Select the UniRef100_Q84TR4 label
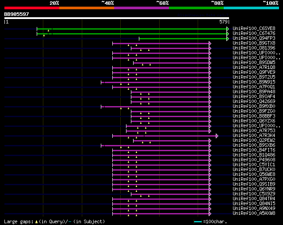This screenshot has height=225, width=283. [x=254, y=199]
